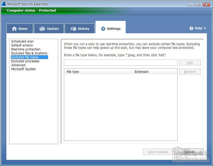Screen dimensions: 213x166
Task: Click the file type input field
Action: pyautogui.click(x=120, y=63)
